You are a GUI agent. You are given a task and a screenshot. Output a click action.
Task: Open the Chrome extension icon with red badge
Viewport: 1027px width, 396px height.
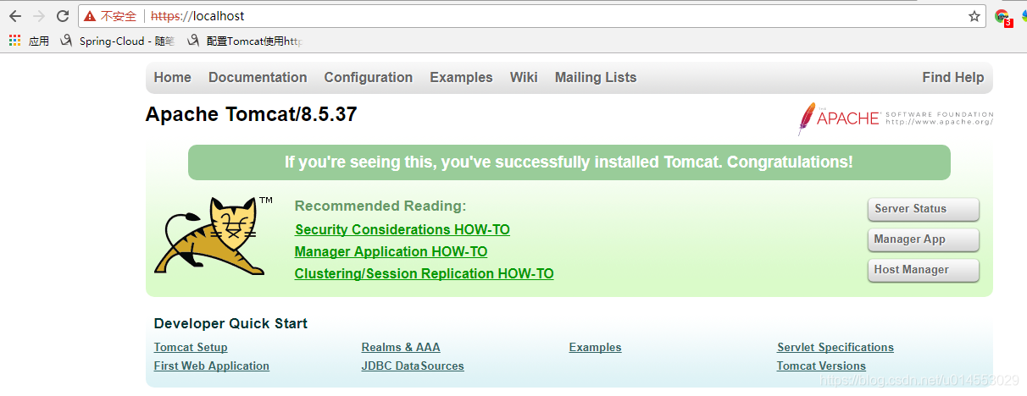click(1002, 17)
